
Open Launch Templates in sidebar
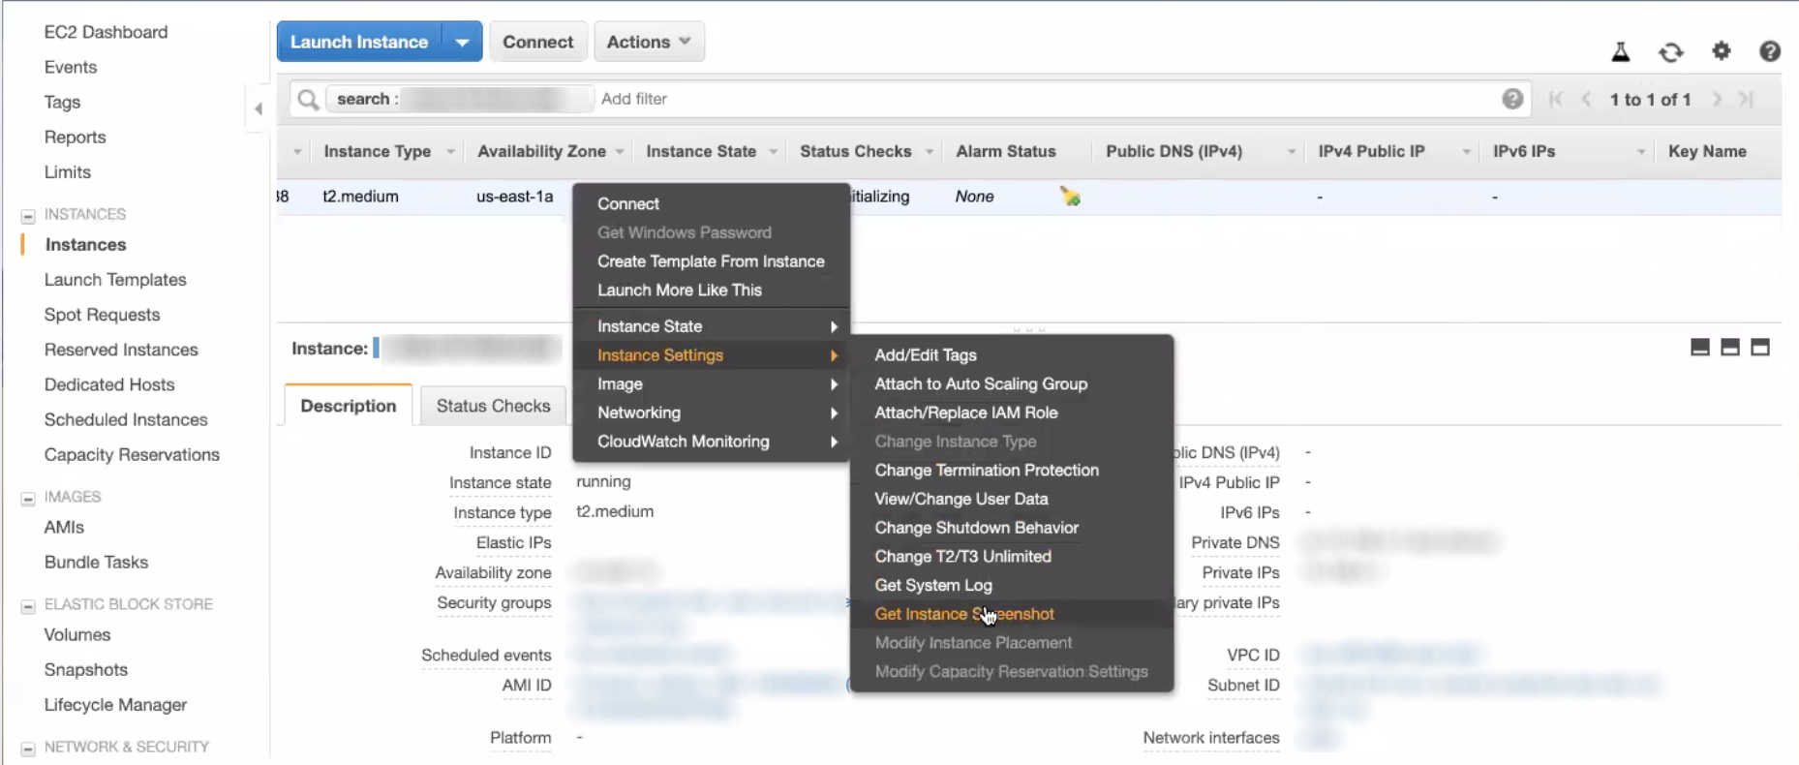[x=115, y=280]
